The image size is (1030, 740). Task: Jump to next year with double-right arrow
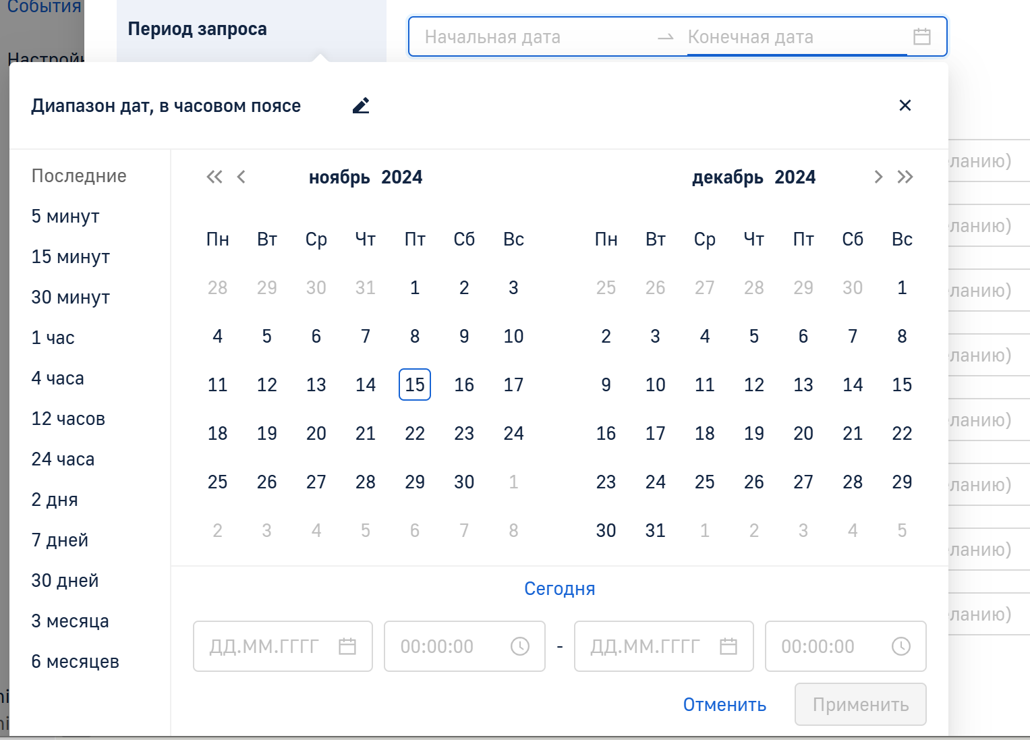(905, 177)
